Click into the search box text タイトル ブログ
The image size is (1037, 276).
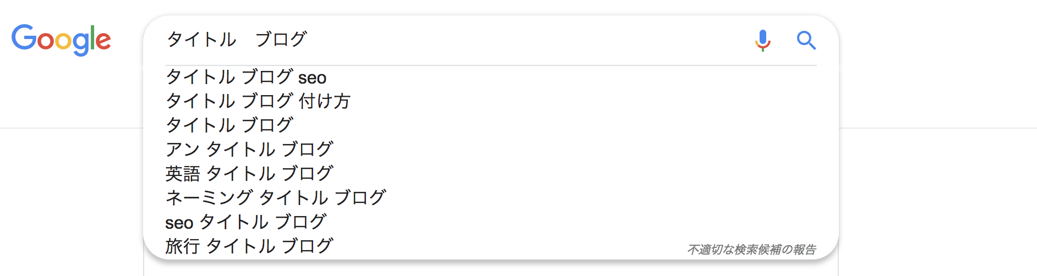(x=237, y=40)
